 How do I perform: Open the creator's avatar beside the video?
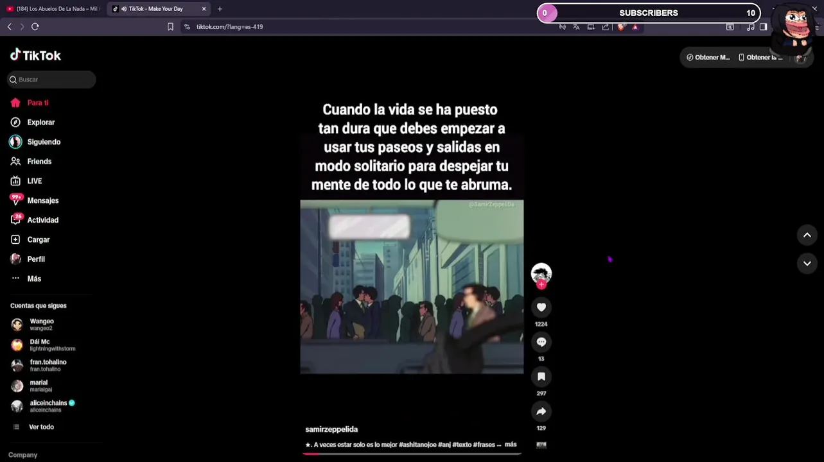541,273
